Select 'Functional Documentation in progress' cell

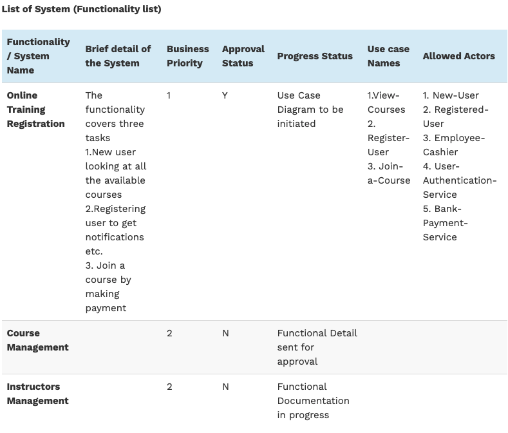coord(313,401)
